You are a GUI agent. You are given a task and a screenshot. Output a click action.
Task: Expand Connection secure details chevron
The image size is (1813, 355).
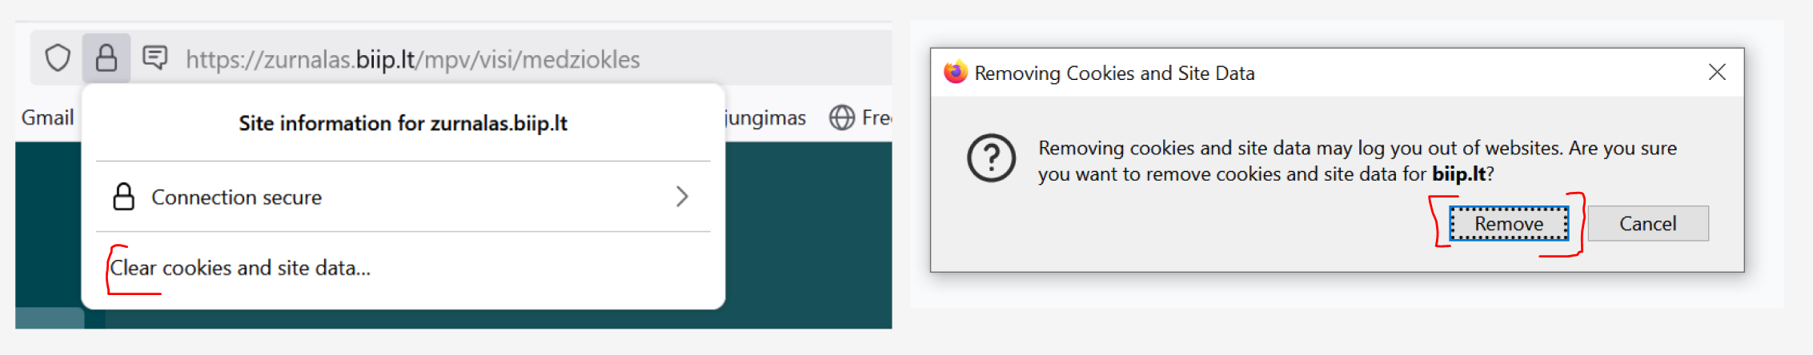(x=682, y=197)
